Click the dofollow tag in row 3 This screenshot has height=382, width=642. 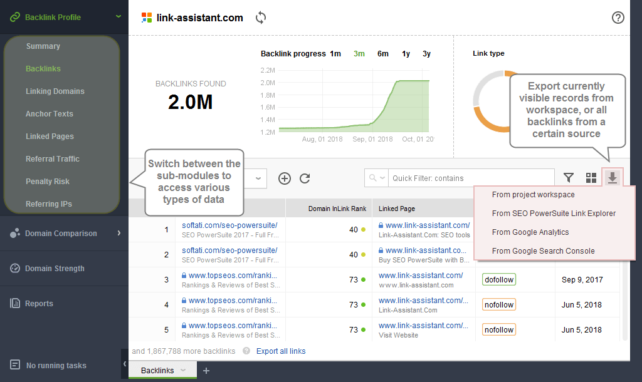click(x=498, y=280)
